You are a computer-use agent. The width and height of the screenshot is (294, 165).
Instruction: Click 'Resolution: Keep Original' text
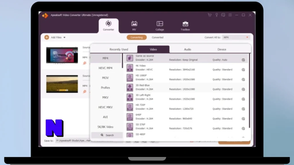click(x=183, y=60)
